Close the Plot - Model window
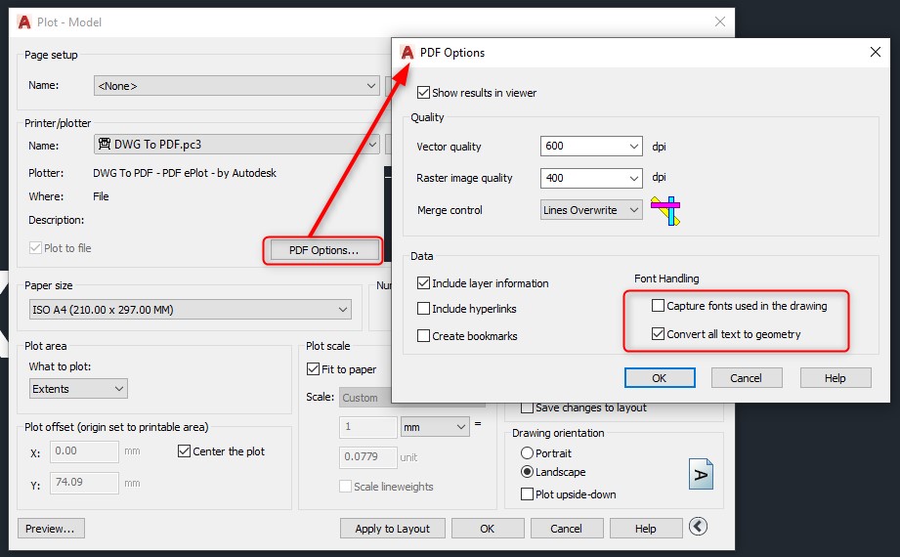Screen dimensions: 900x557 coord(720,21)
